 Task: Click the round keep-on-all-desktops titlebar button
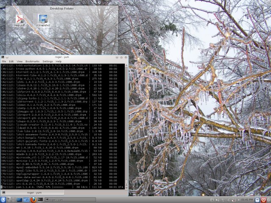coord(7,57)
